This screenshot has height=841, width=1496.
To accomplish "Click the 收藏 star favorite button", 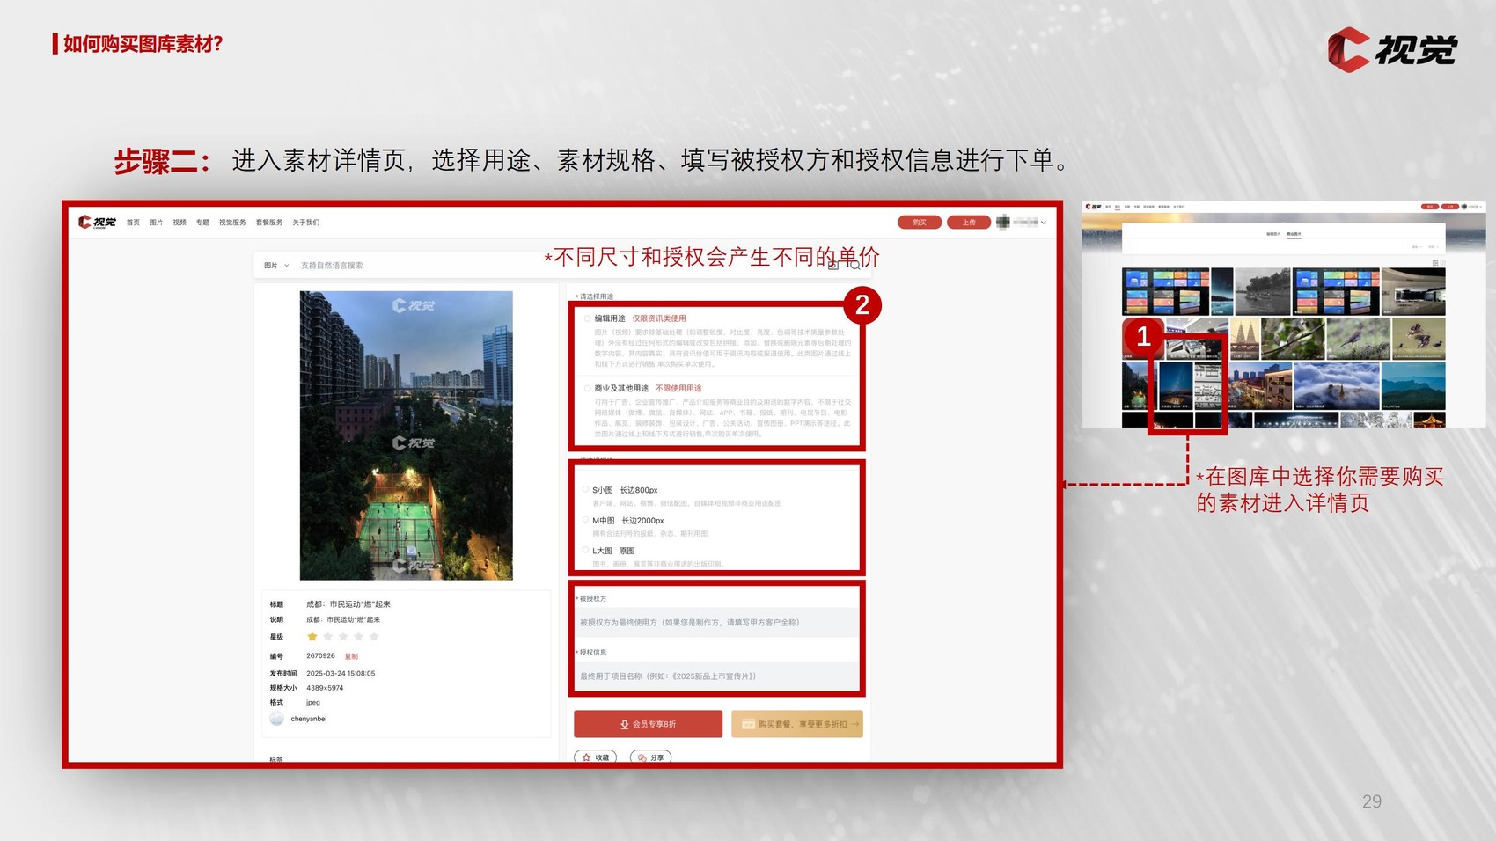I will pyautogui.click(x=596, y=757).
